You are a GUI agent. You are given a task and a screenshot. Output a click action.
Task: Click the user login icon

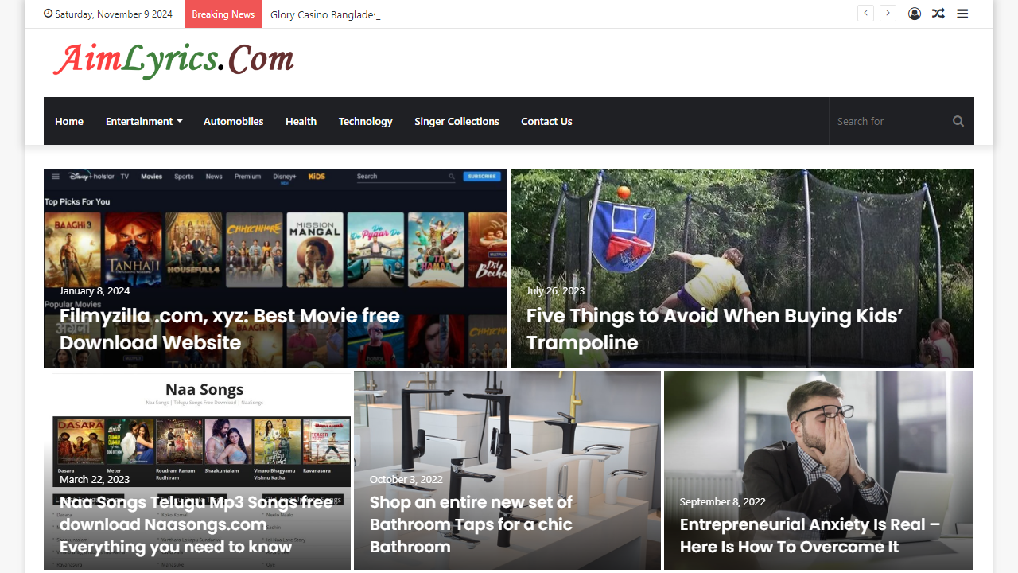915,14
